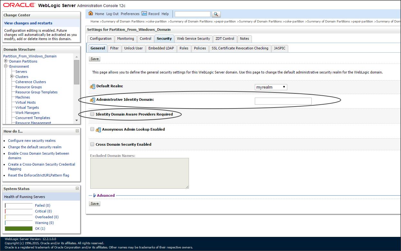
Task: Toggle Cross Domain Security Enabled checkbox
Action: pyautogui.click(x=92, y=144)
